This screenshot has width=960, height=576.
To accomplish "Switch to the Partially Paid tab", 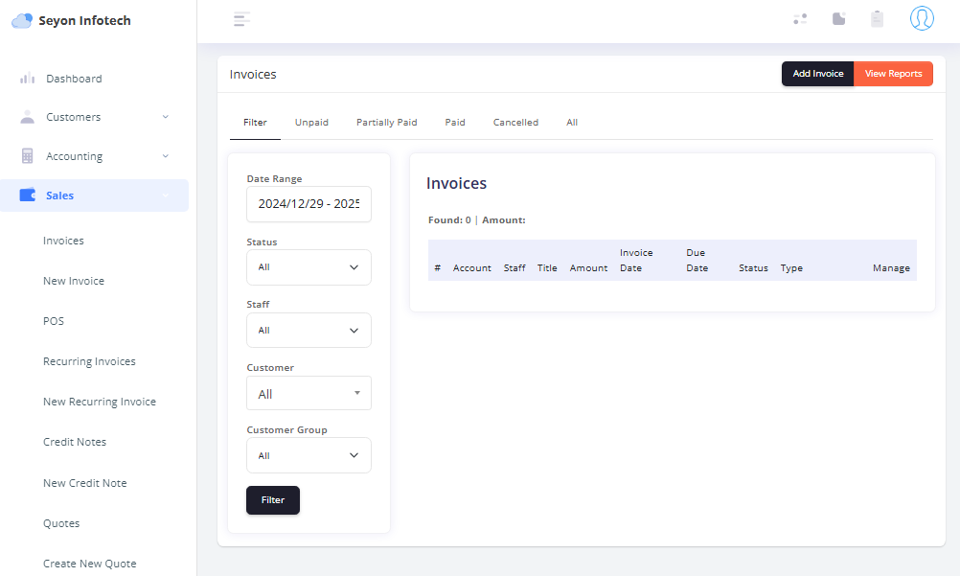I will [x=386, y=123].
